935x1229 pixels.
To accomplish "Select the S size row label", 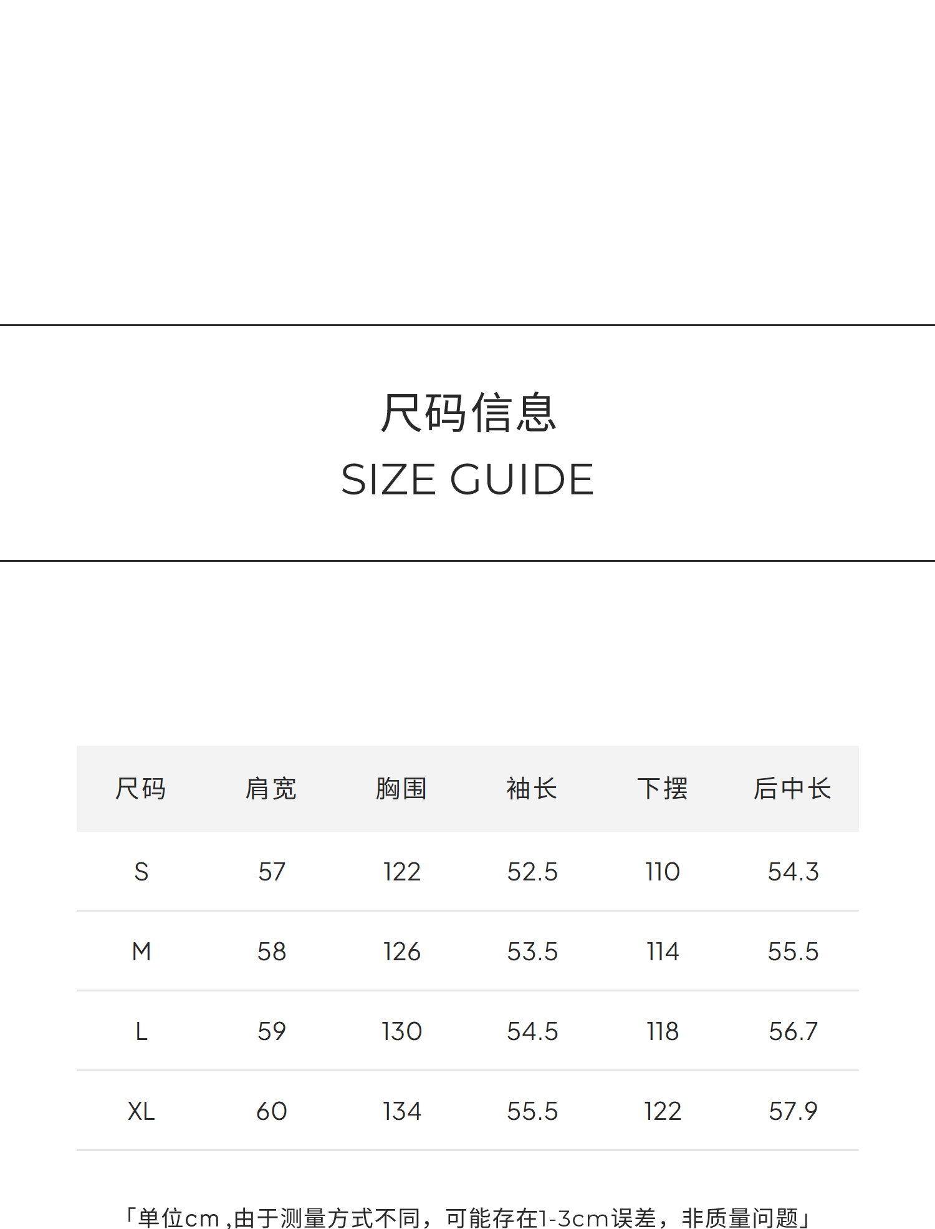I will tap(141, 872).
